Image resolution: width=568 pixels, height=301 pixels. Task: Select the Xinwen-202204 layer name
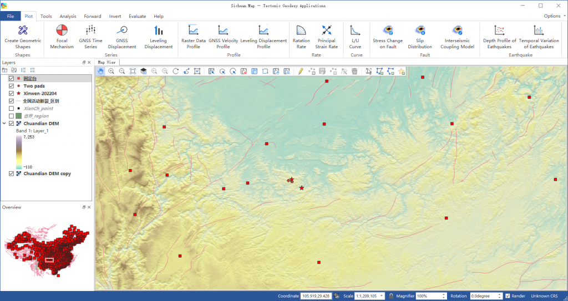pos(42,94)
